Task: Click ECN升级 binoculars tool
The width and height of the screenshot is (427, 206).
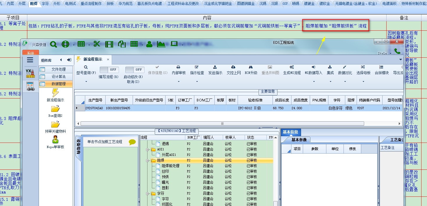Action: click(x=251, y=70)
